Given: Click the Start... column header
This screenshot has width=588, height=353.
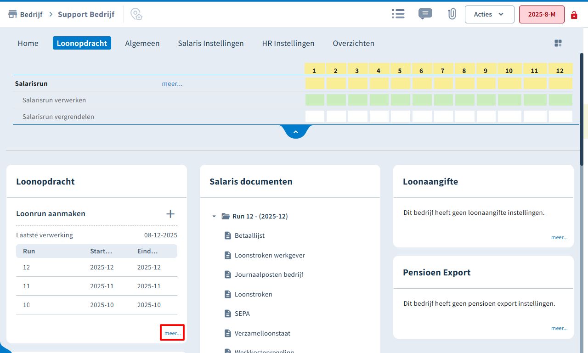Looking at the screenshot, I should [x=101, y=251].
